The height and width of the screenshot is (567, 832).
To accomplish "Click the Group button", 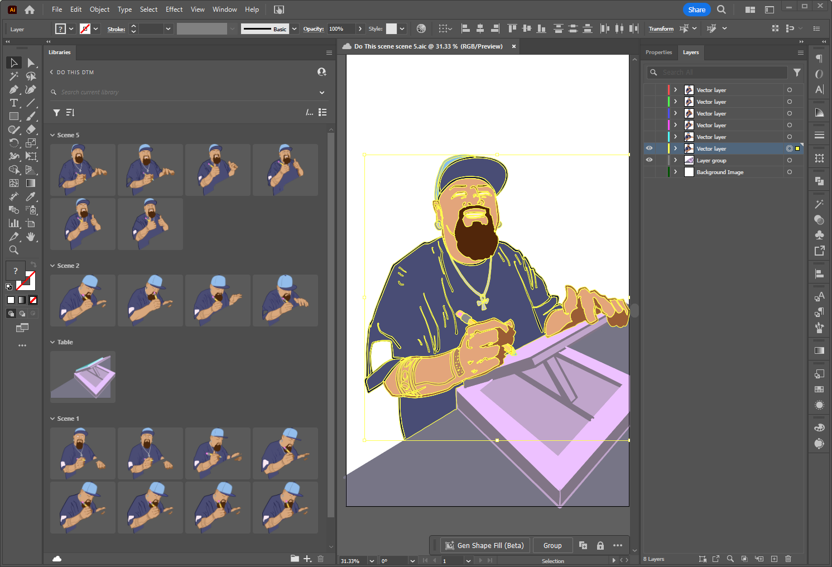I will pos(552,545).
